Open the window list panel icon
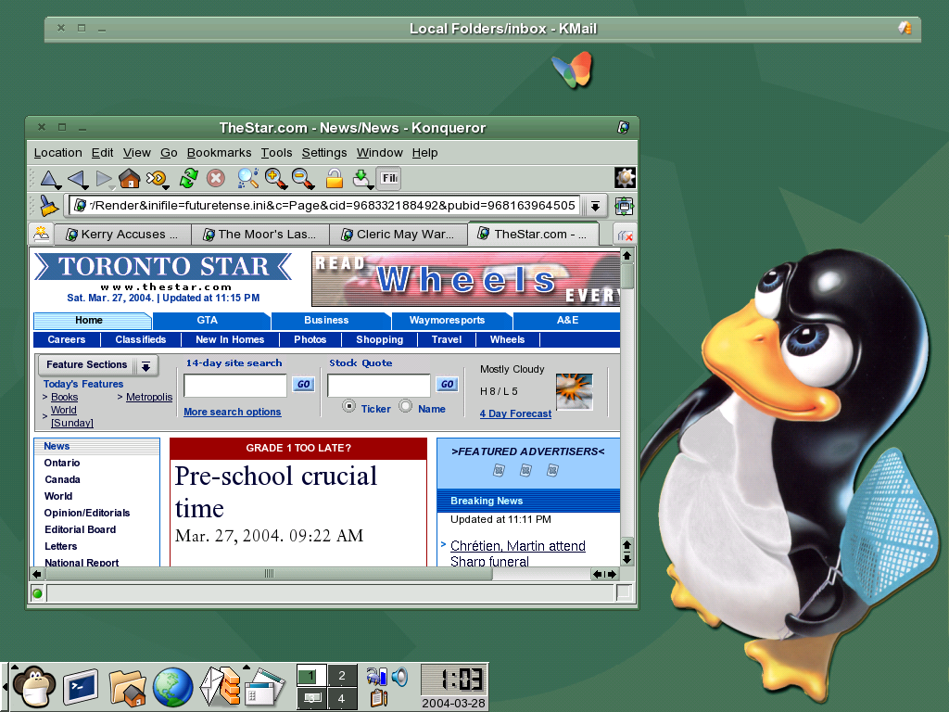This screenshot has width=949, height=712. pyautogui.click(x=264, y=687)
